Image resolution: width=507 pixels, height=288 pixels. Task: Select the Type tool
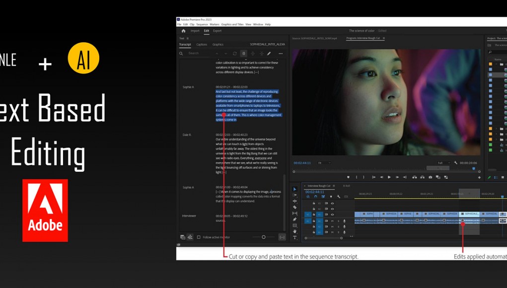coord(294,237)
